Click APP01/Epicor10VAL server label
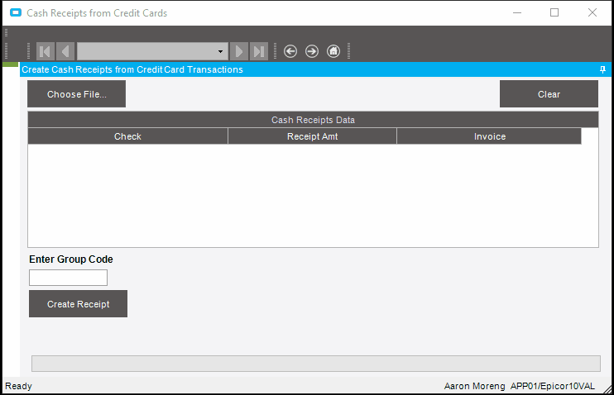The image size is (614, 395). point(552,386)
